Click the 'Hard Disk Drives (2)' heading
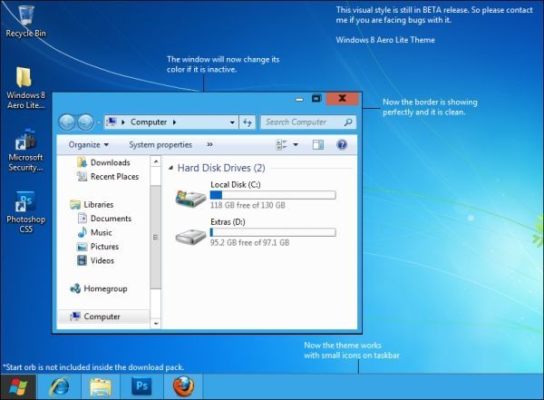The image size is (544, 400). coord(221,168)
